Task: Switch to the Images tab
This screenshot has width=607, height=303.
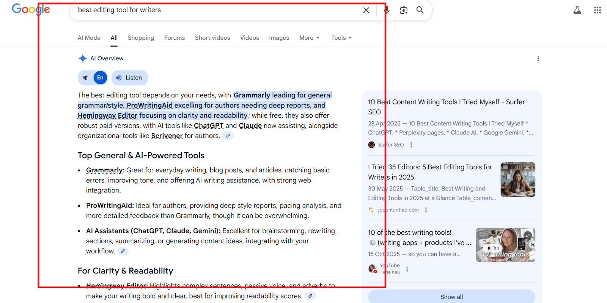Action: click(279, 38)
